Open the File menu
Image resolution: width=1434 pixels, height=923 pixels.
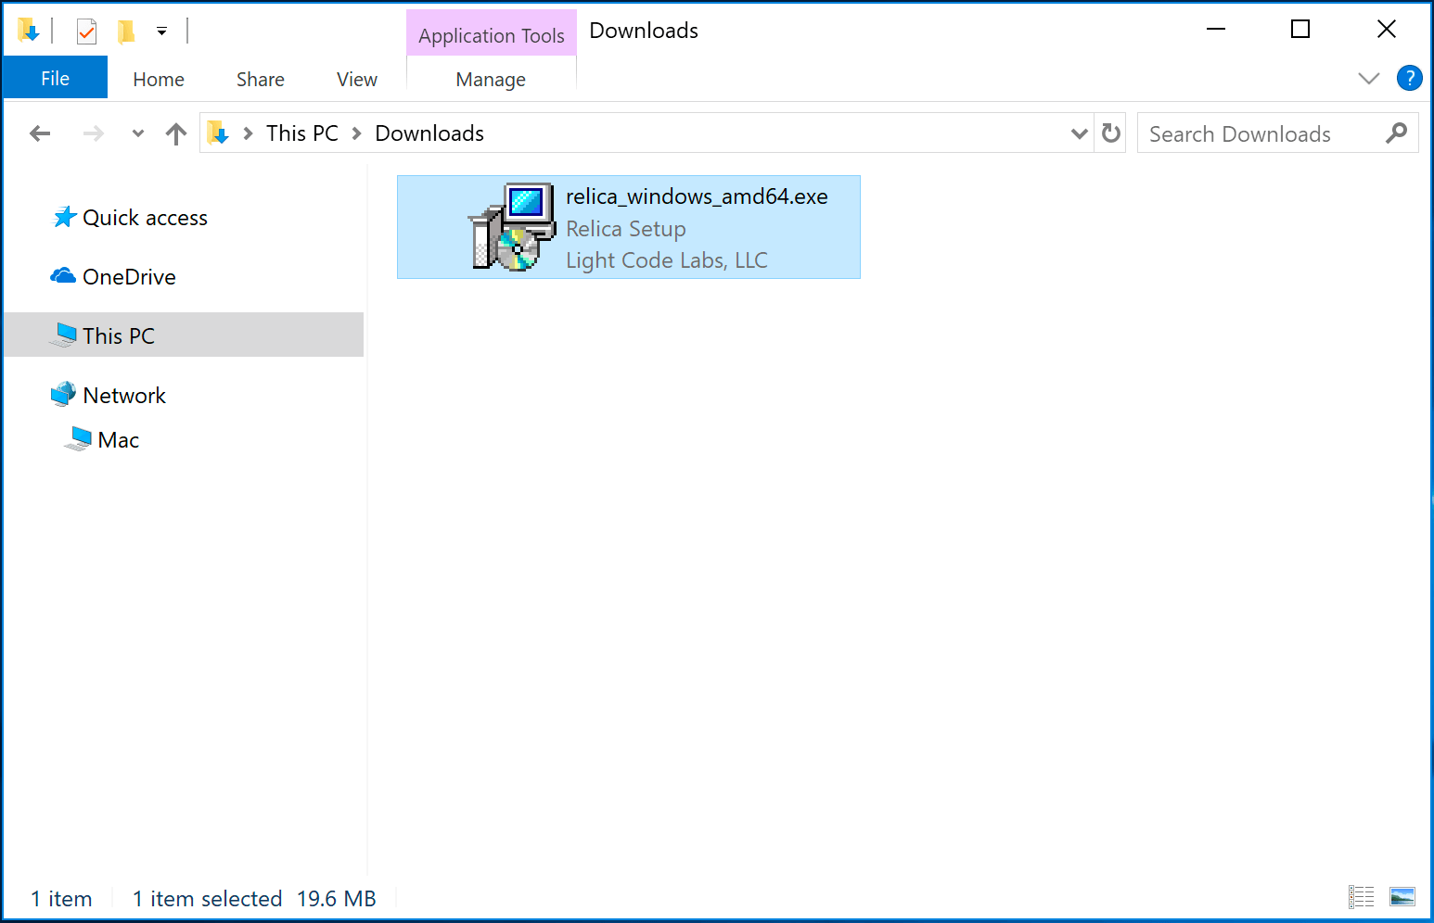click(x=55, y=77)
